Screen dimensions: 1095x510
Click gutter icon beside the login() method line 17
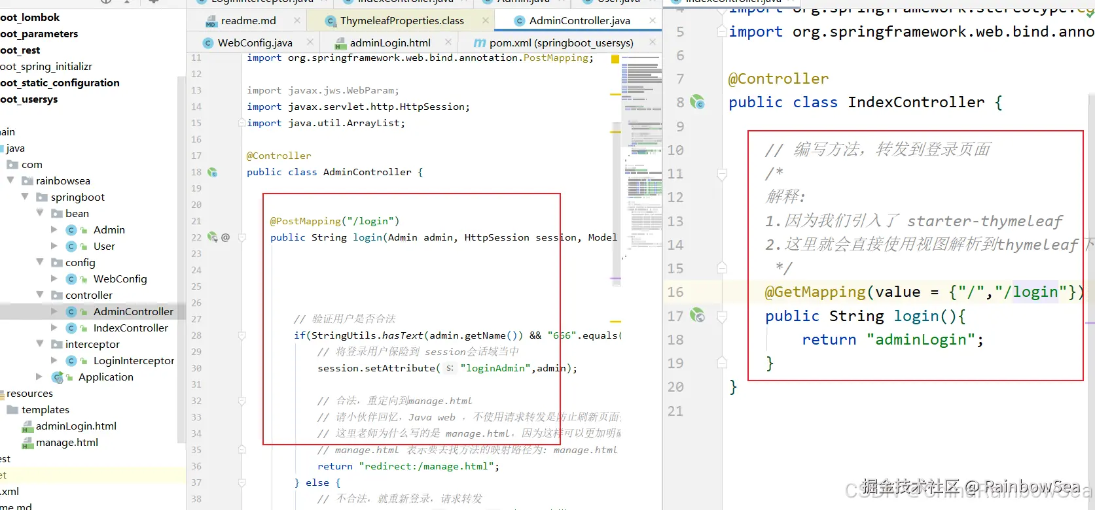697,315
